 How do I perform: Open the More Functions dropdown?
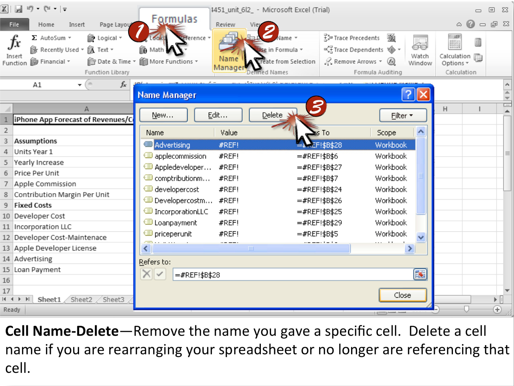(169, 61)
